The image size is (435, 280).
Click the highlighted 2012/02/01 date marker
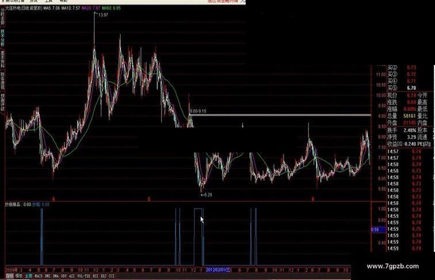[x=218, y=270]
